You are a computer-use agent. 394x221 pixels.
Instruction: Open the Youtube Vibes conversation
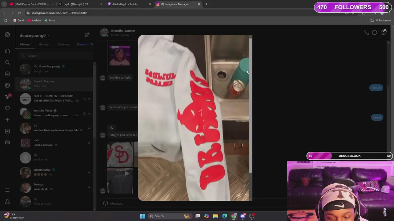tap(54, 113)
